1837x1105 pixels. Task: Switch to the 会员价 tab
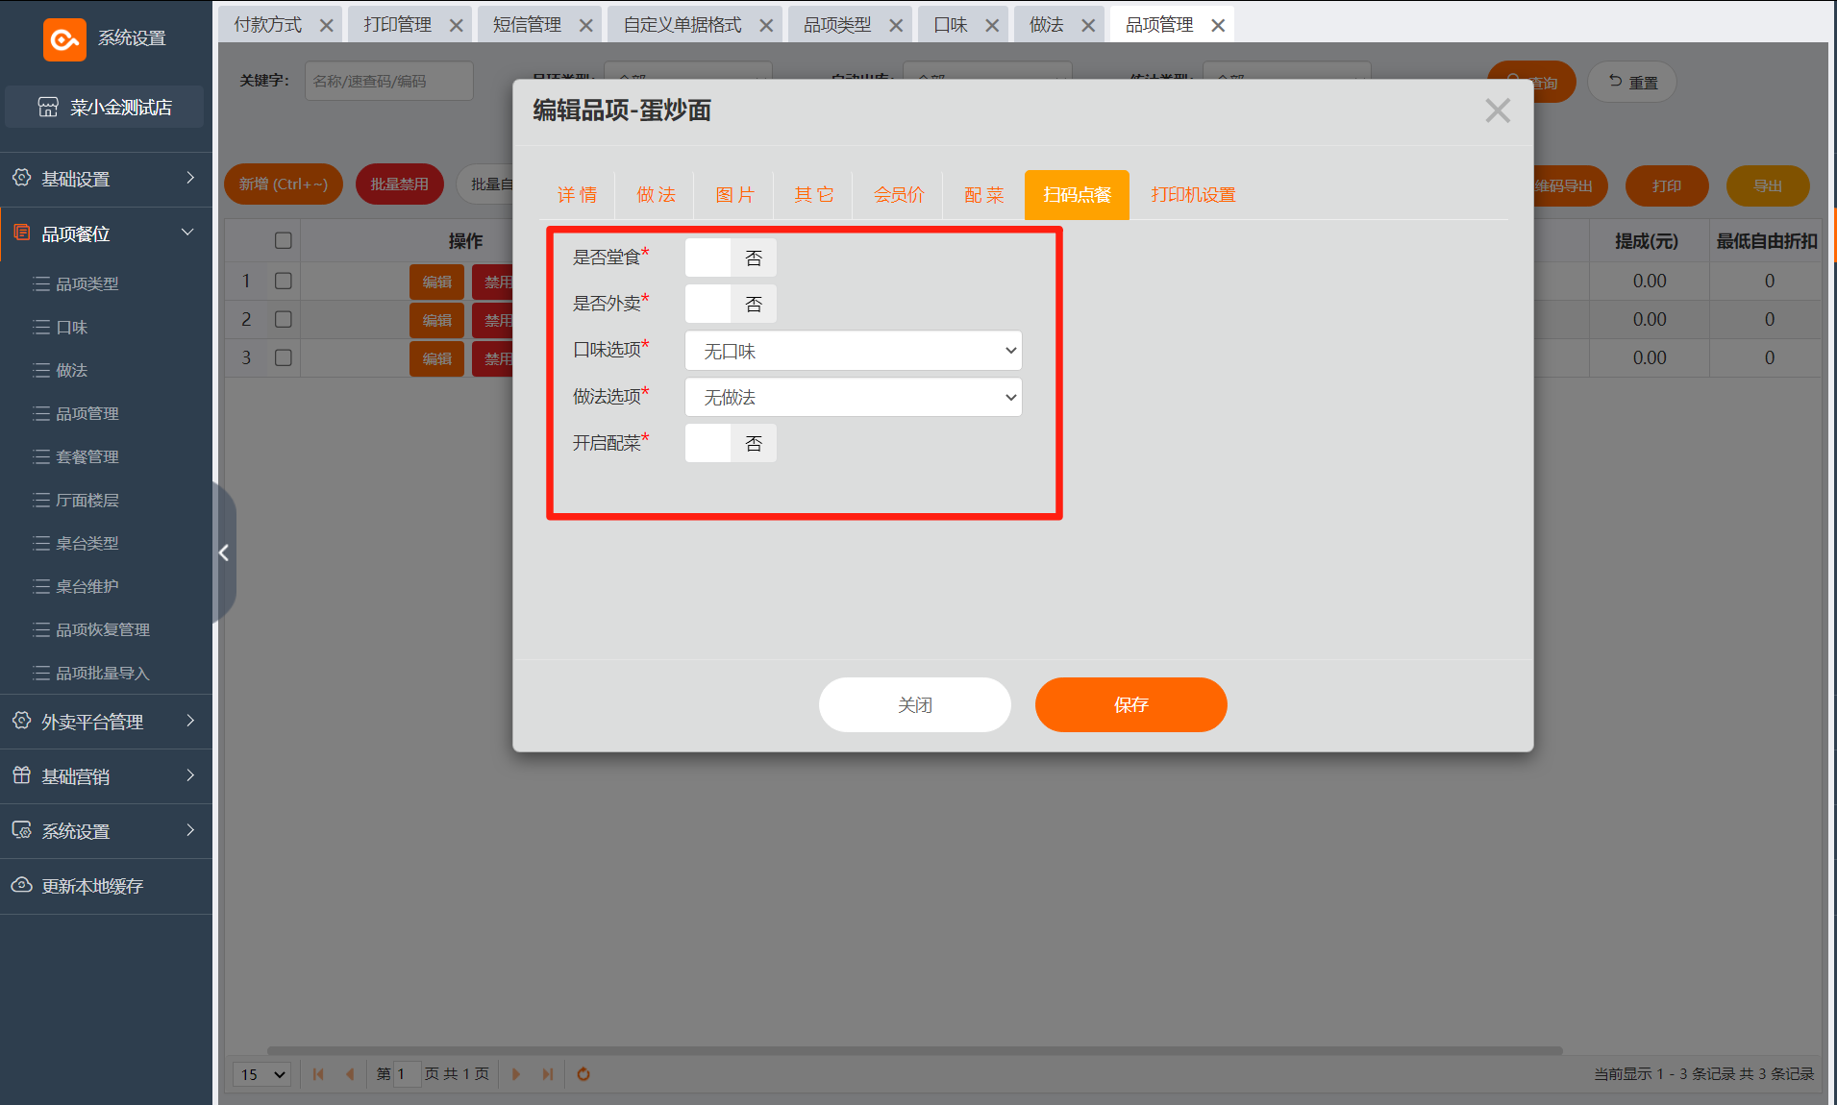point(899,195)
